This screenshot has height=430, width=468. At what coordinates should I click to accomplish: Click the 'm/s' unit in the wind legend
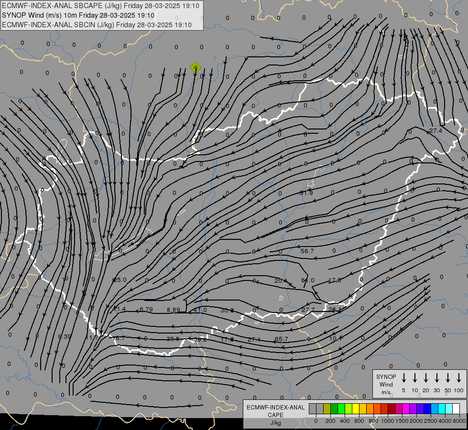386,392
